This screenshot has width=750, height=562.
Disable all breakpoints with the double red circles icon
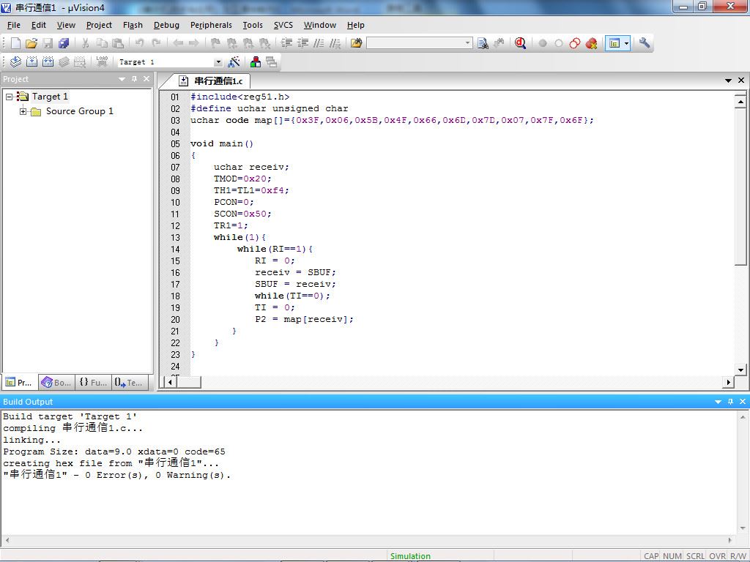575,43
